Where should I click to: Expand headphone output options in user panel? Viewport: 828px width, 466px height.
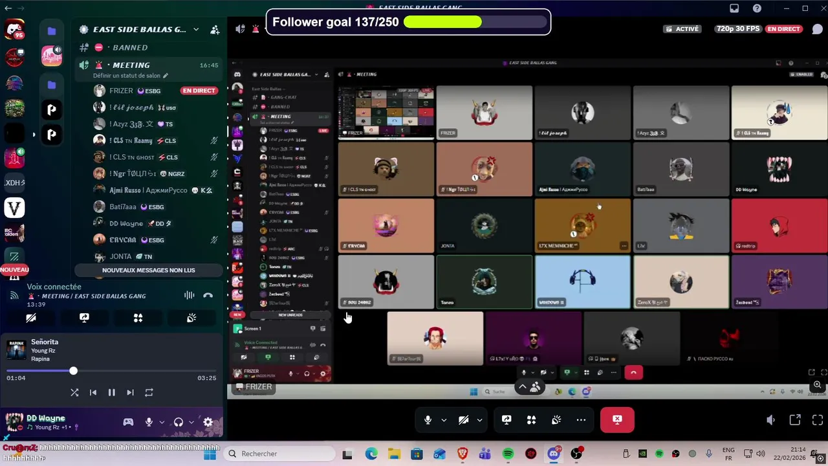click(191, 422)
